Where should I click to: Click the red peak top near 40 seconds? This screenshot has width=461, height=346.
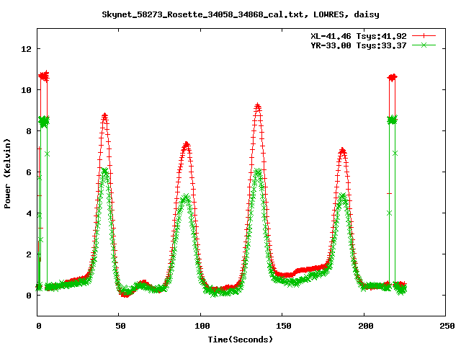[x=104, y=117]
